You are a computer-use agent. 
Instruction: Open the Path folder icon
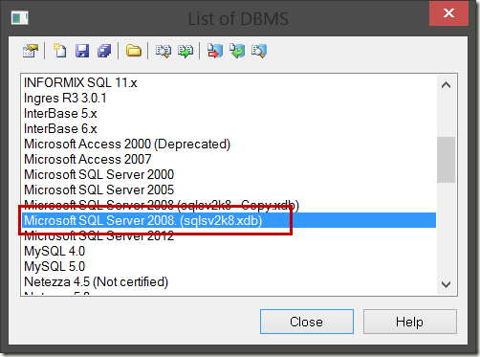[x=134, y=51]
